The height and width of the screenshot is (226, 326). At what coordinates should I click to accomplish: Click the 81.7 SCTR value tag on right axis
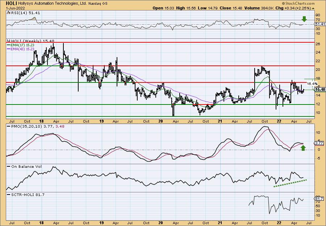(x=319, y=199)
